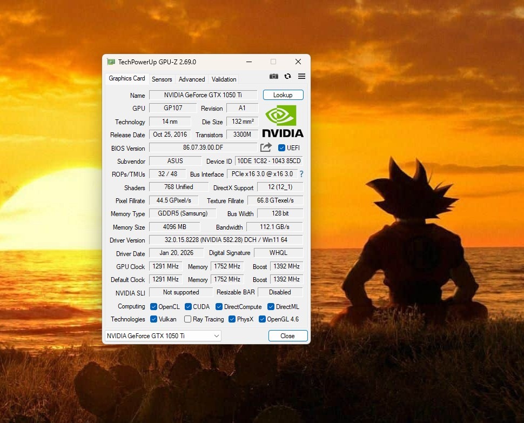524x423 pixels.
Task: Click the Technology value 14 nm
Action: coord(170,122)
